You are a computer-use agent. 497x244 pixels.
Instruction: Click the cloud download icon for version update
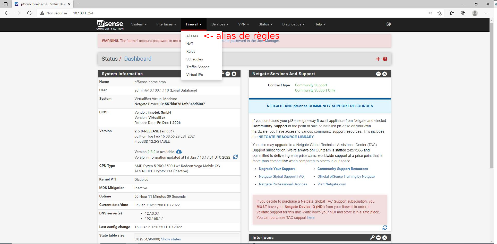click(179, 152)
